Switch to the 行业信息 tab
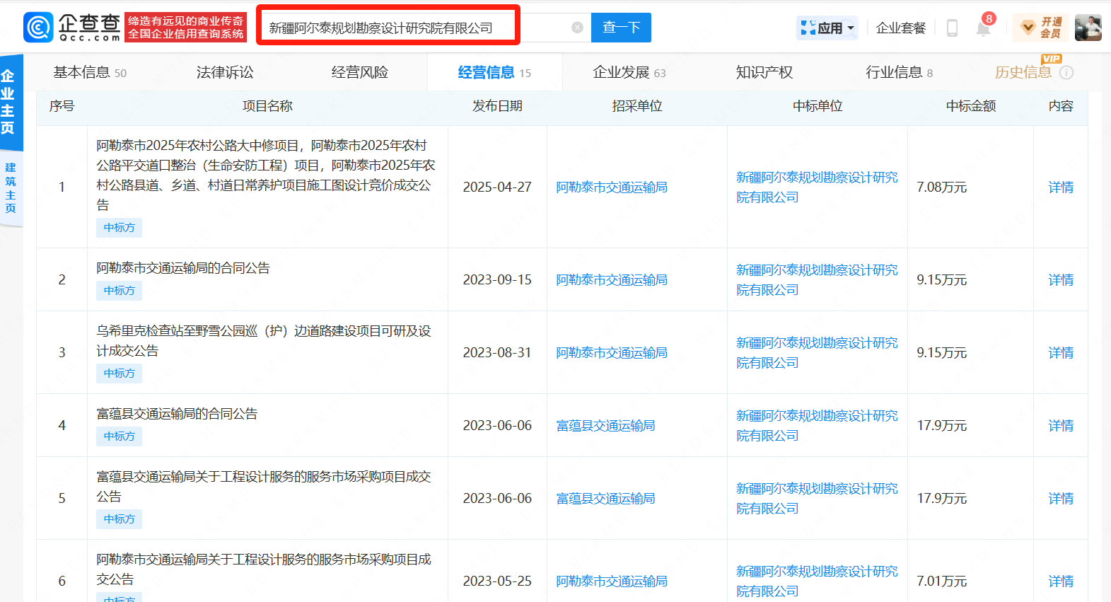Image resolution: width=1111 pixels, height=602 pixels. (x=899, y=72)
